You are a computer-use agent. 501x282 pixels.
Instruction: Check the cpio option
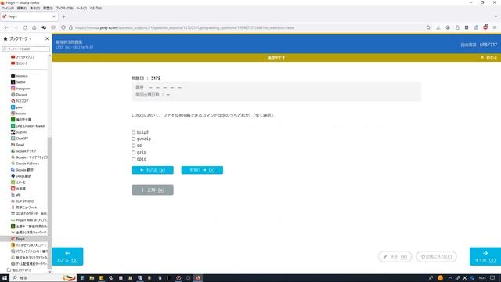point(134,159)
